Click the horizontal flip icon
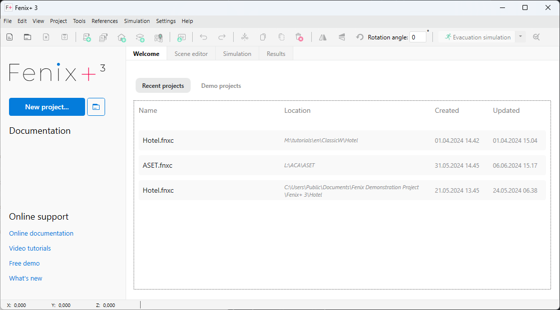The image size is (560, 310). tap(322, 37)
